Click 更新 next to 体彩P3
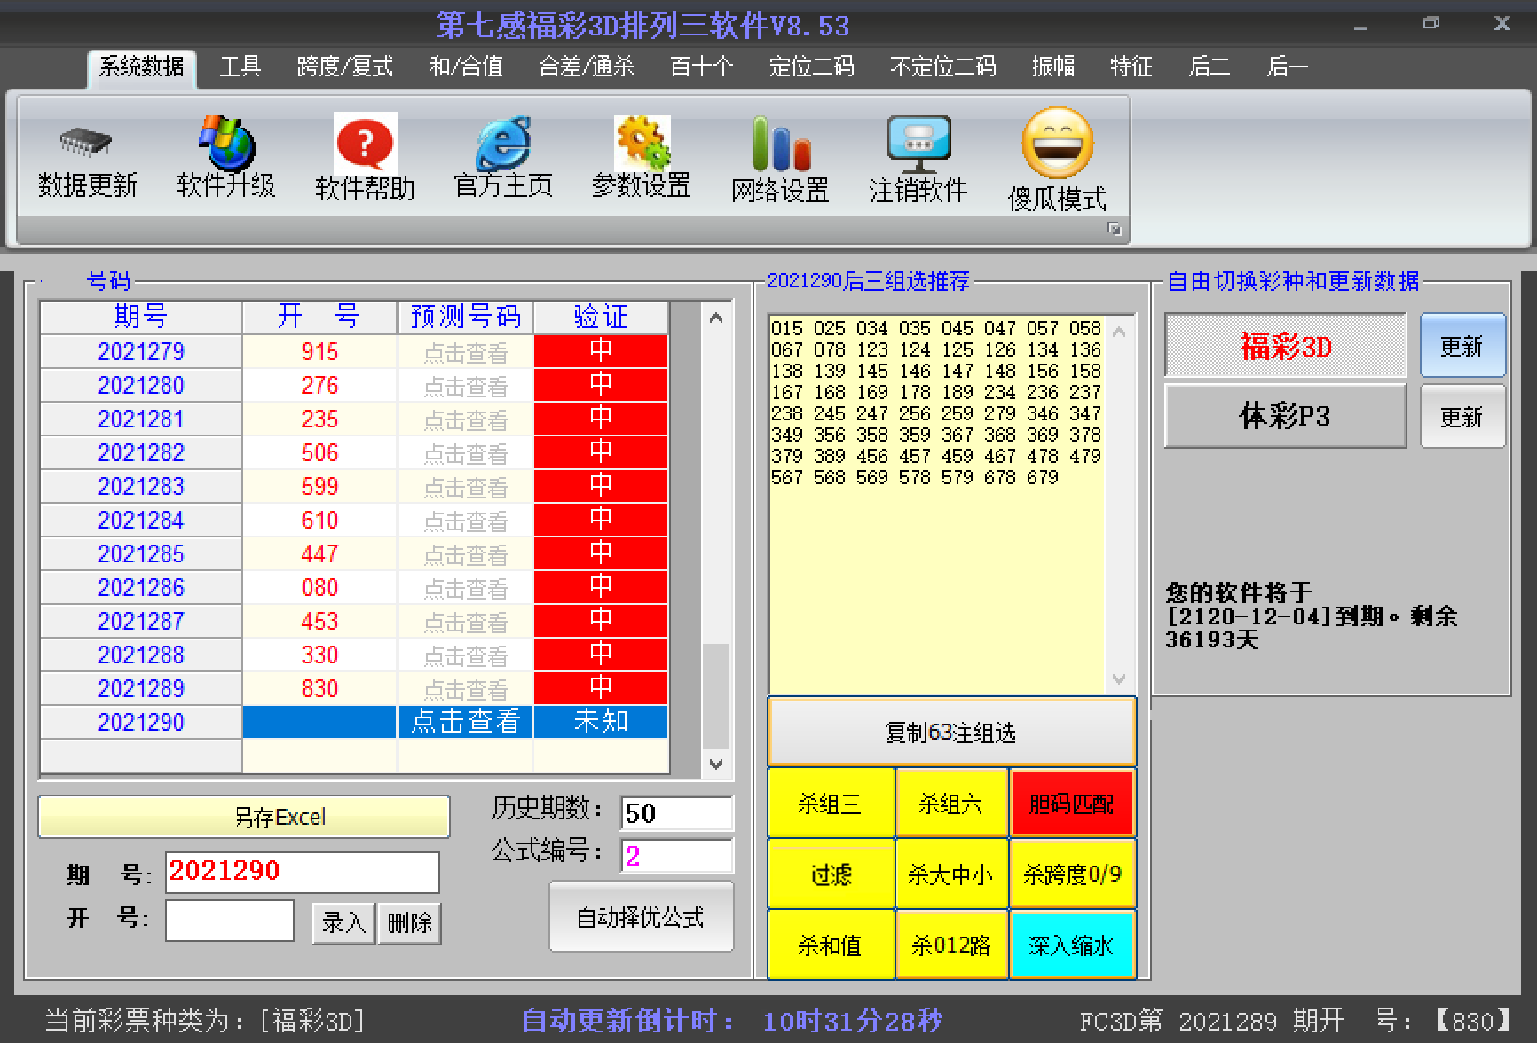The width and height of the screenshot is (1537, 1043). 1462,416
